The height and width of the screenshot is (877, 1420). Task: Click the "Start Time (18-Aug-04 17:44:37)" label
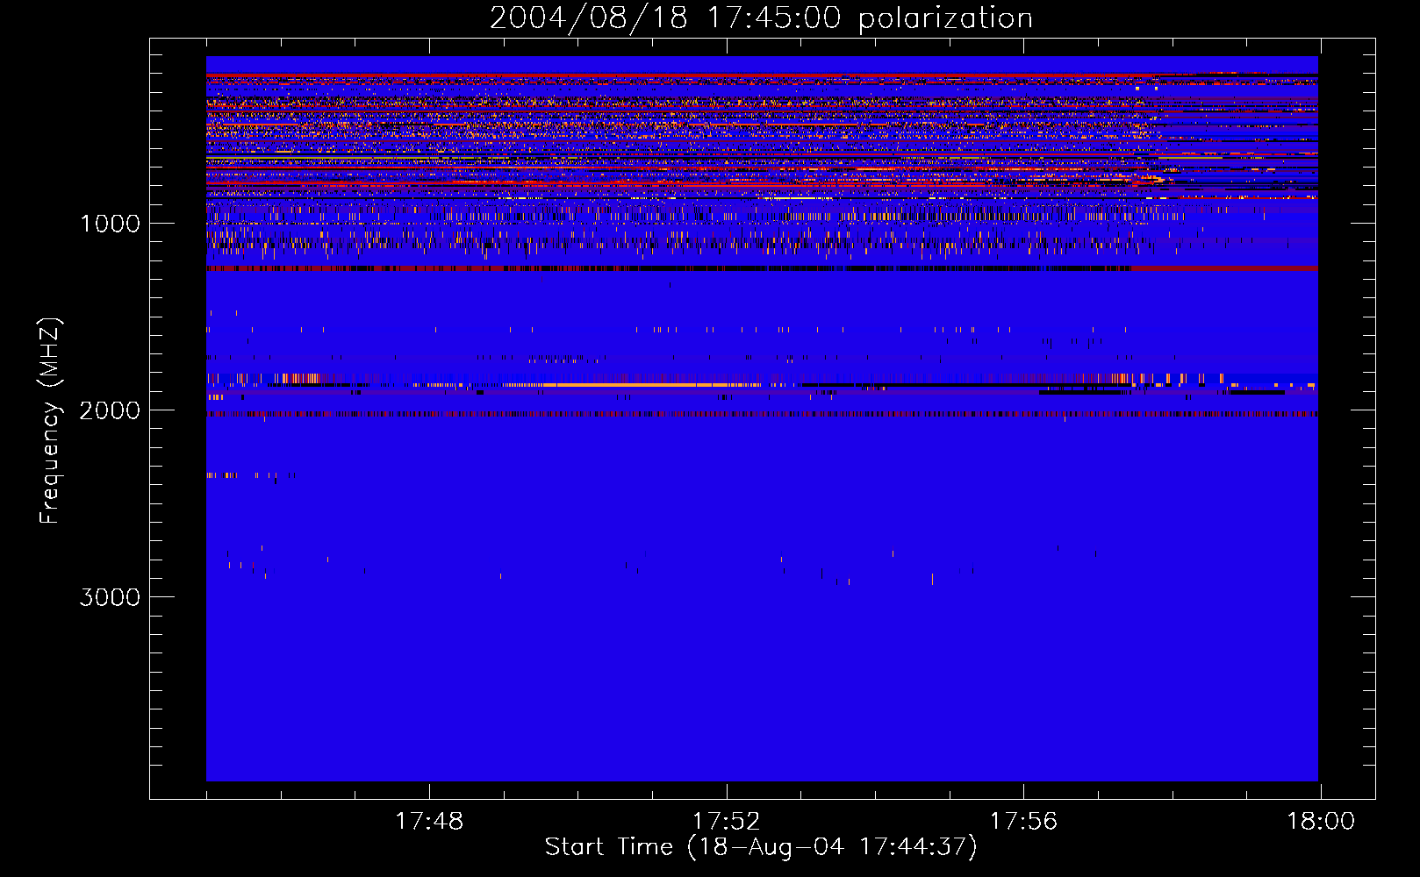[x=761, y=847]
